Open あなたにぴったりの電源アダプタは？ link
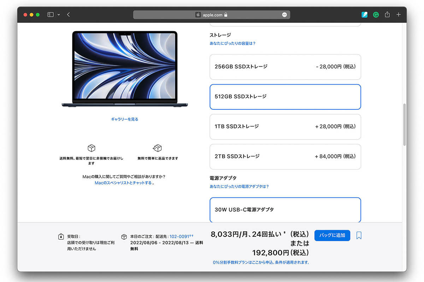Image resolution: width=424 pixels, height=282 pixels. point(239,186)
